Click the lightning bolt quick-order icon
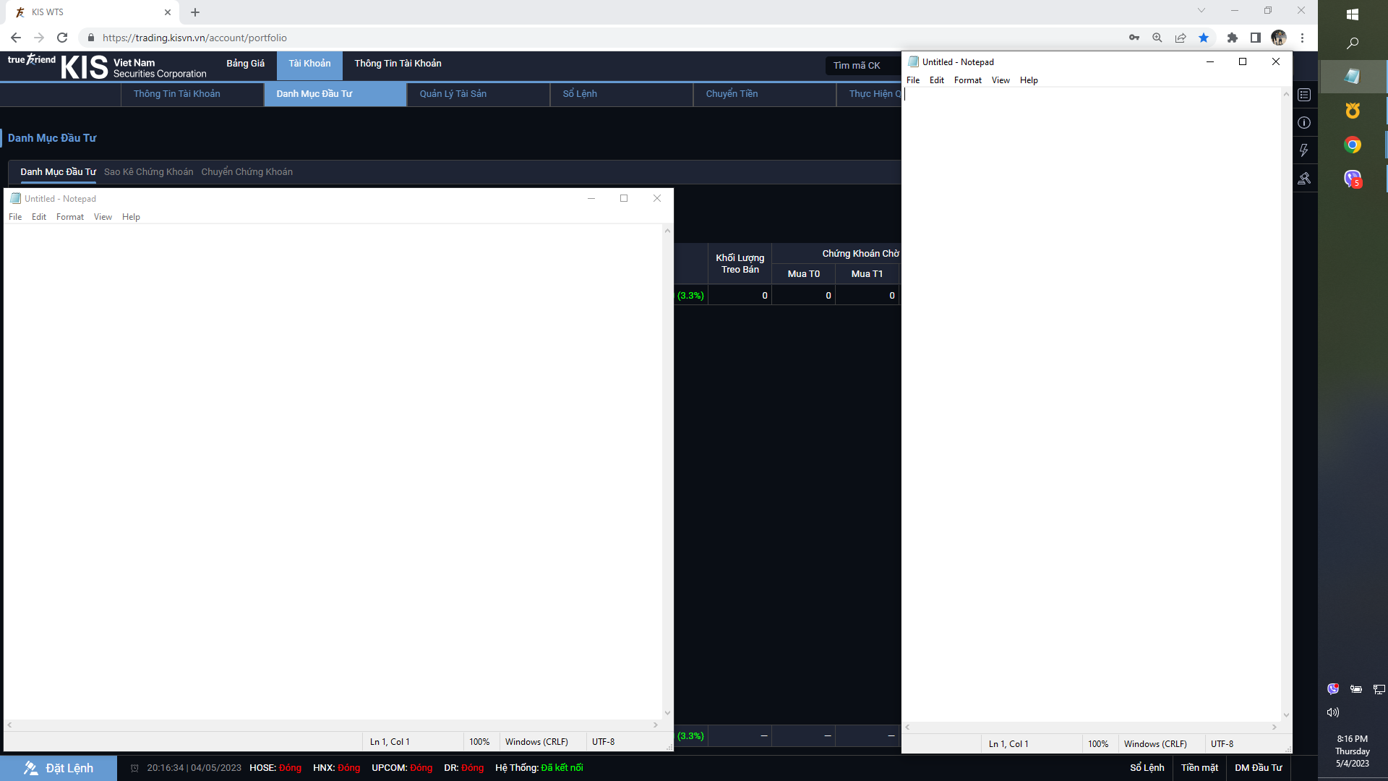The height and width of the screenshot is (781, 1388). pos(1304,150)
